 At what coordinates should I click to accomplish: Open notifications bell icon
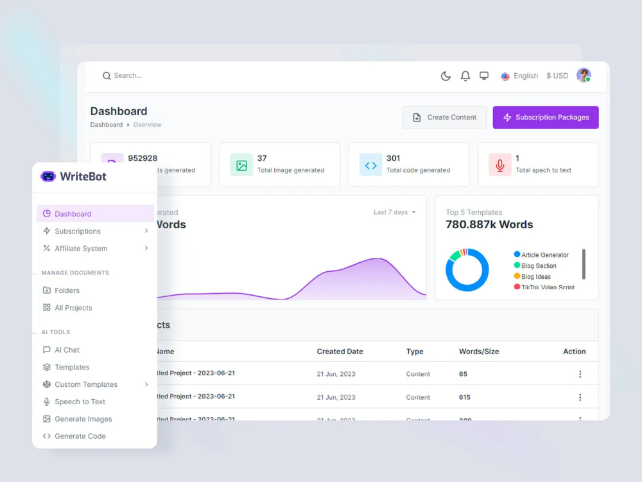pos(465,76)
